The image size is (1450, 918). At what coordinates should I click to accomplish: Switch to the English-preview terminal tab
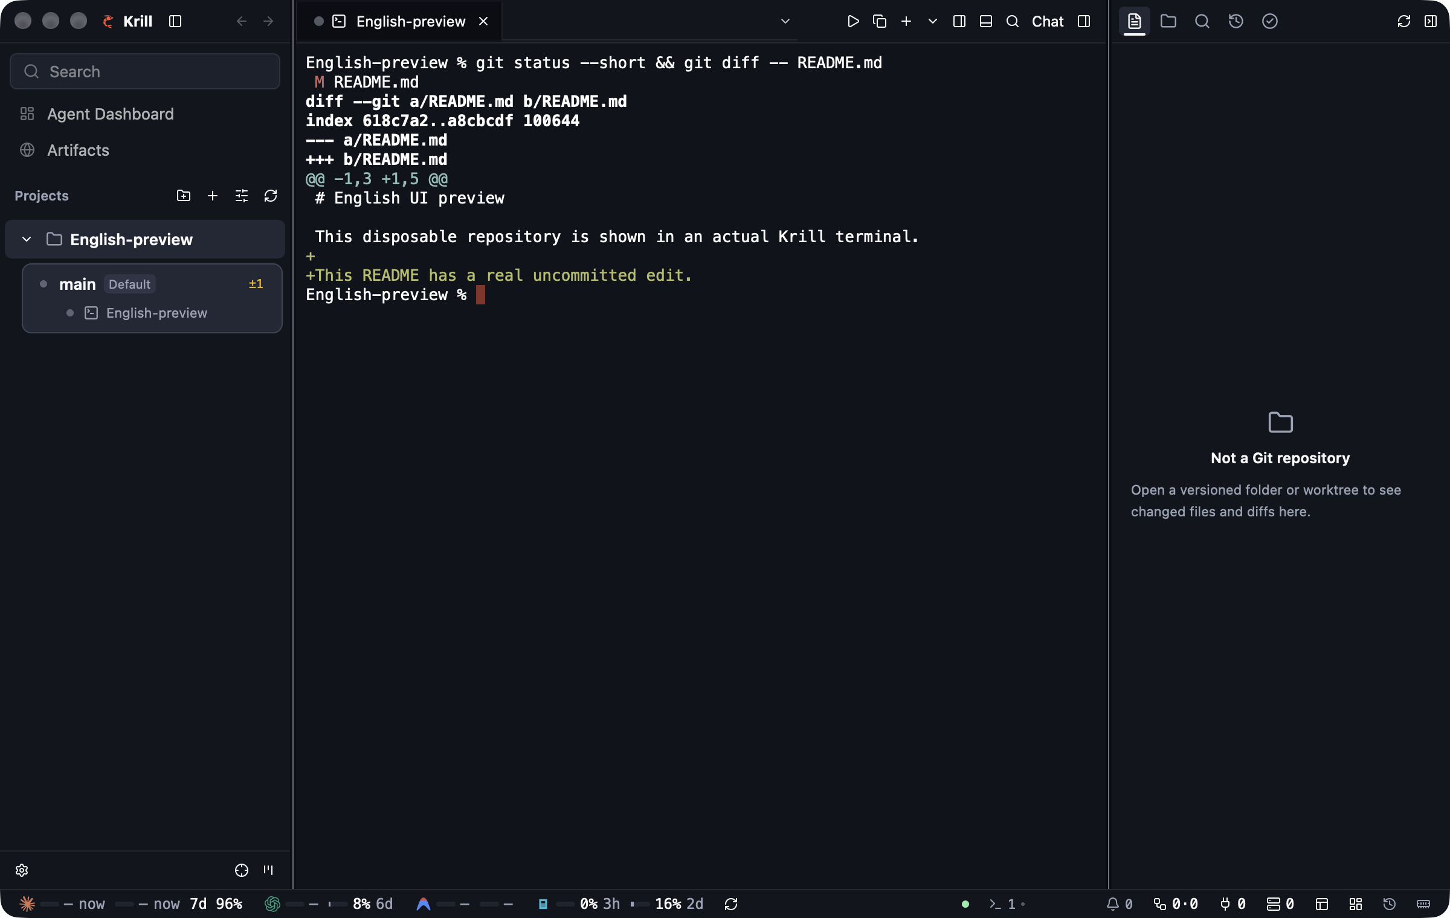[x=399, y=21]
